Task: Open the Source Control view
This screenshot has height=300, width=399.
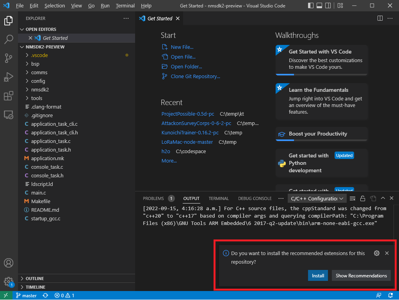Action: coord(9,58)
